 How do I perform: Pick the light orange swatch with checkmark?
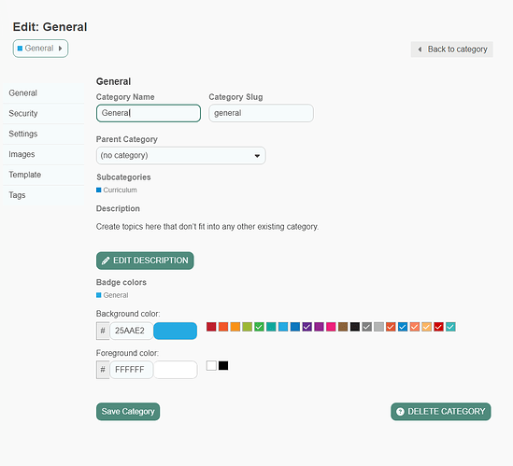pos(427,327)
